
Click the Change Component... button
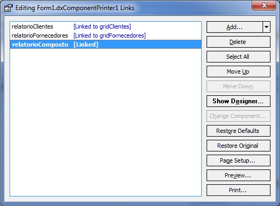238,116
